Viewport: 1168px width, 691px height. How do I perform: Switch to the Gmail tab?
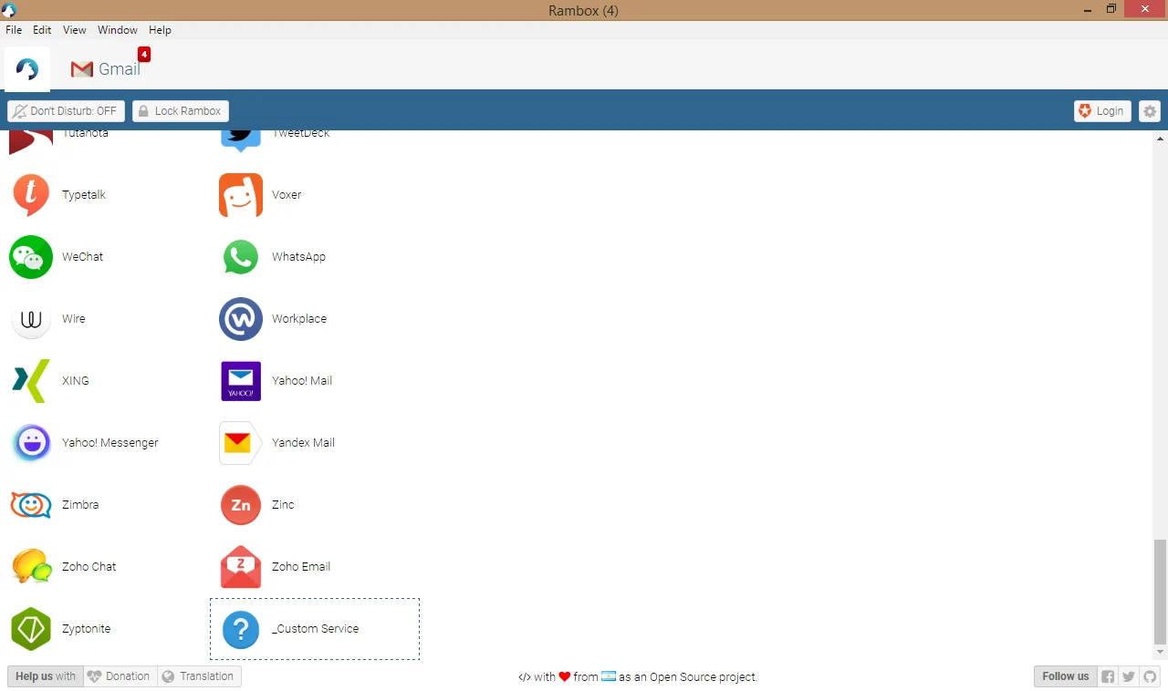click(106, 69)
